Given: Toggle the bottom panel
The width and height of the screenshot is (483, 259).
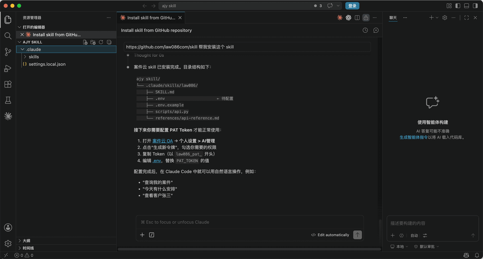Looking at the screenshot, I should tap(467, 6).
